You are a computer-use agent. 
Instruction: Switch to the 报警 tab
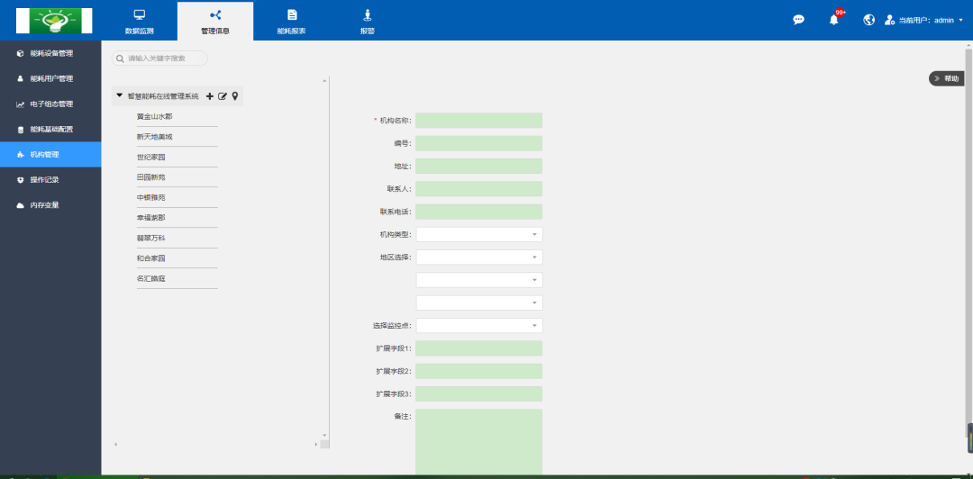(x=368, y=22)
